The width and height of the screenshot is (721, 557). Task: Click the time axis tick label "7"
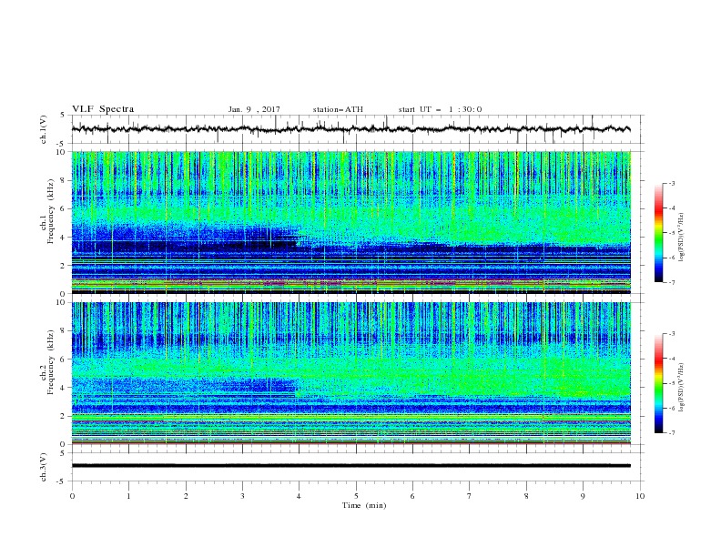tap(470, 496)
